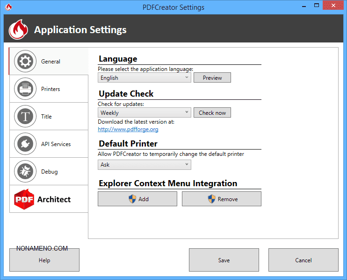Screen dimensions: 347x280
Task: Click the General gear icon
Action: click(x=25, y=61)
